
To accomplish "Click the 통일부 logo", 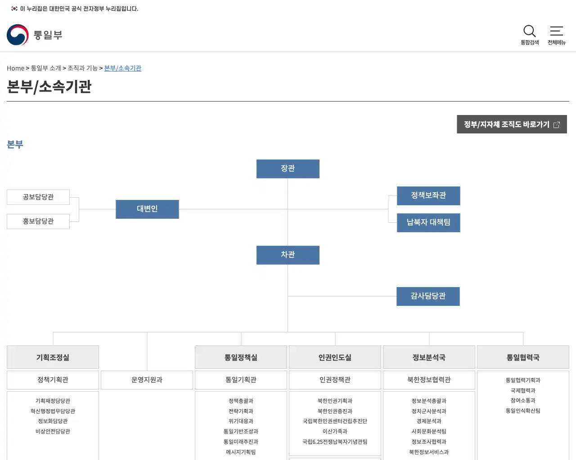I will 35,35.
